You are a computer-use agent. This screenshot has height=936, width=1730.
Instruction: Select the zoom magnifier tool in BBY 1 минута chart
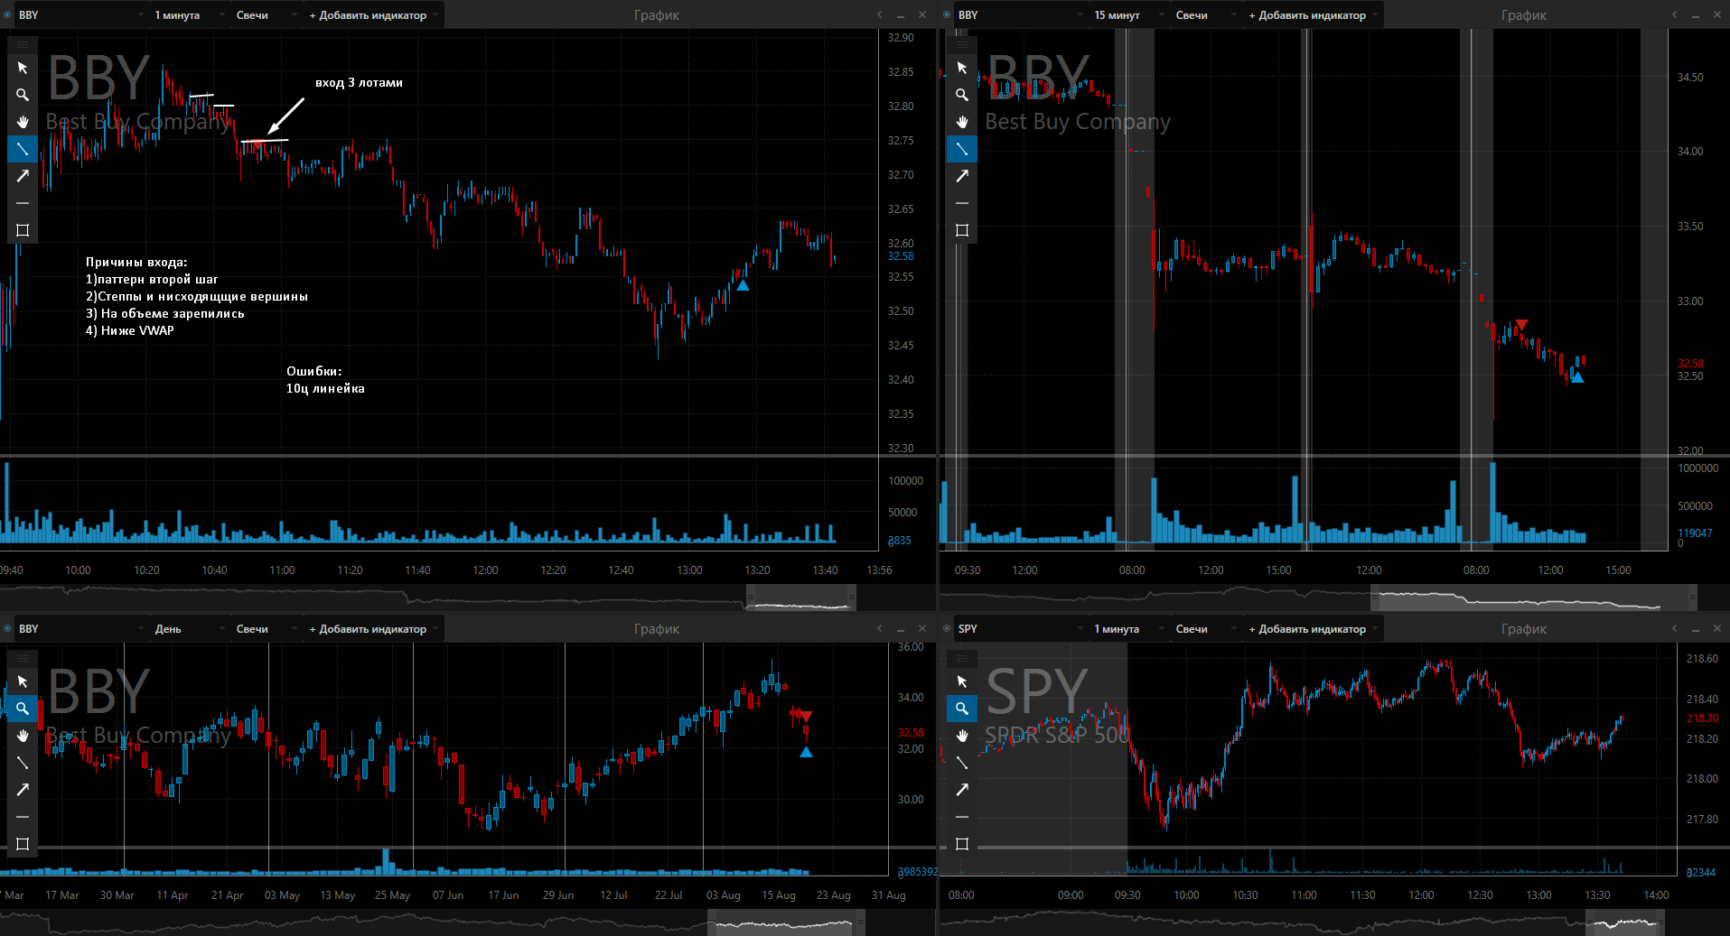coord(23,95)
